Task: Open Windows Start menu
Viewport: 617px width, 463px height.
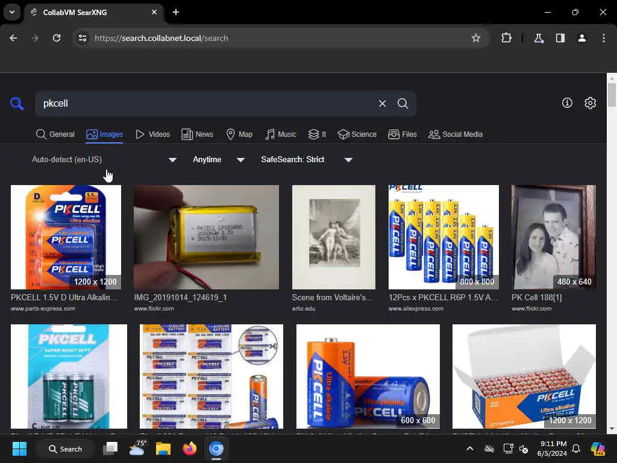Action: (x=19, y=449)
